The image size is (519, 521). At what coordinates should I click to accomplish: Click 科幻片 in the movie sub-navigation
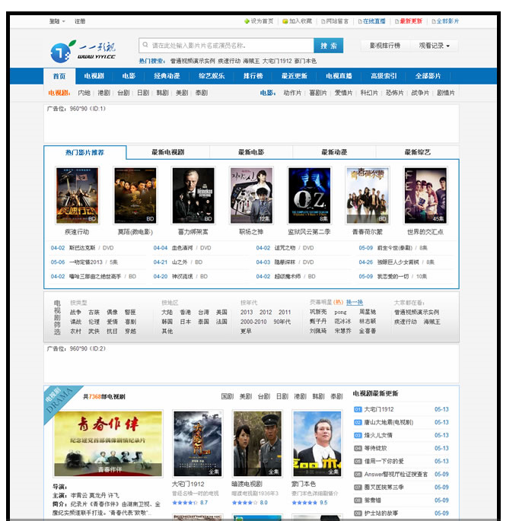click(369, 93)
